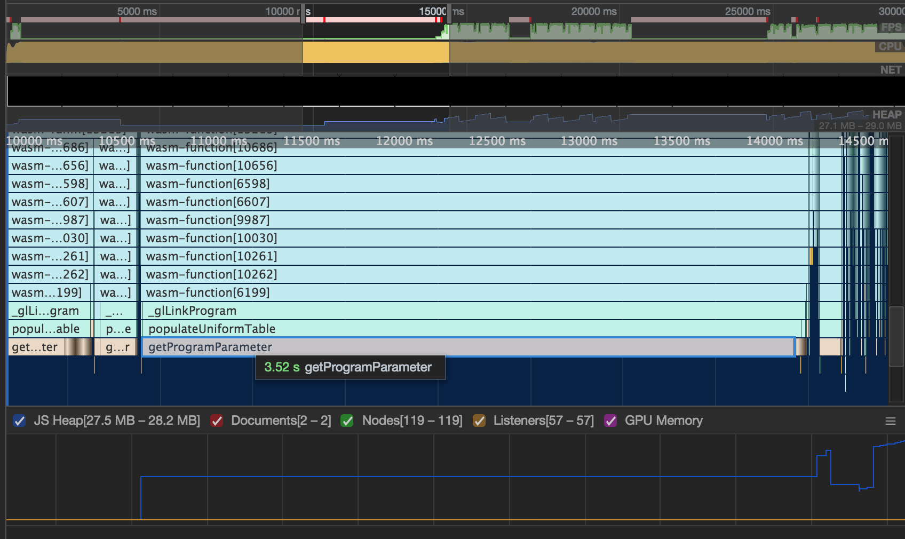The image size is (905, 539).
Task: Select the truncated "wasm-…261]" flame bar
Action: (51, 256)
